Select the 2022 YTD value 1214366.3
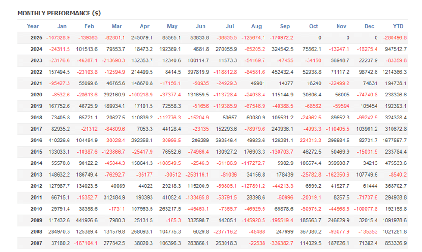The width and height of the screenshot is (422, 252). 394,72
